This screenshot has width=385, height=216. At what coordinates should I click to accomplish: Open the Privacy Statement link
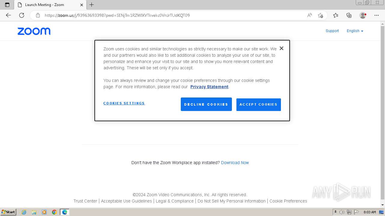pos(209,87)
